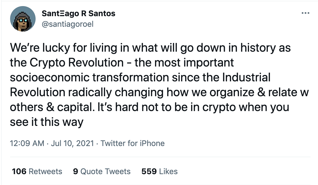The image size is (318, 185).
Task: Click the 559 likes count number
Action: (149, 171)
